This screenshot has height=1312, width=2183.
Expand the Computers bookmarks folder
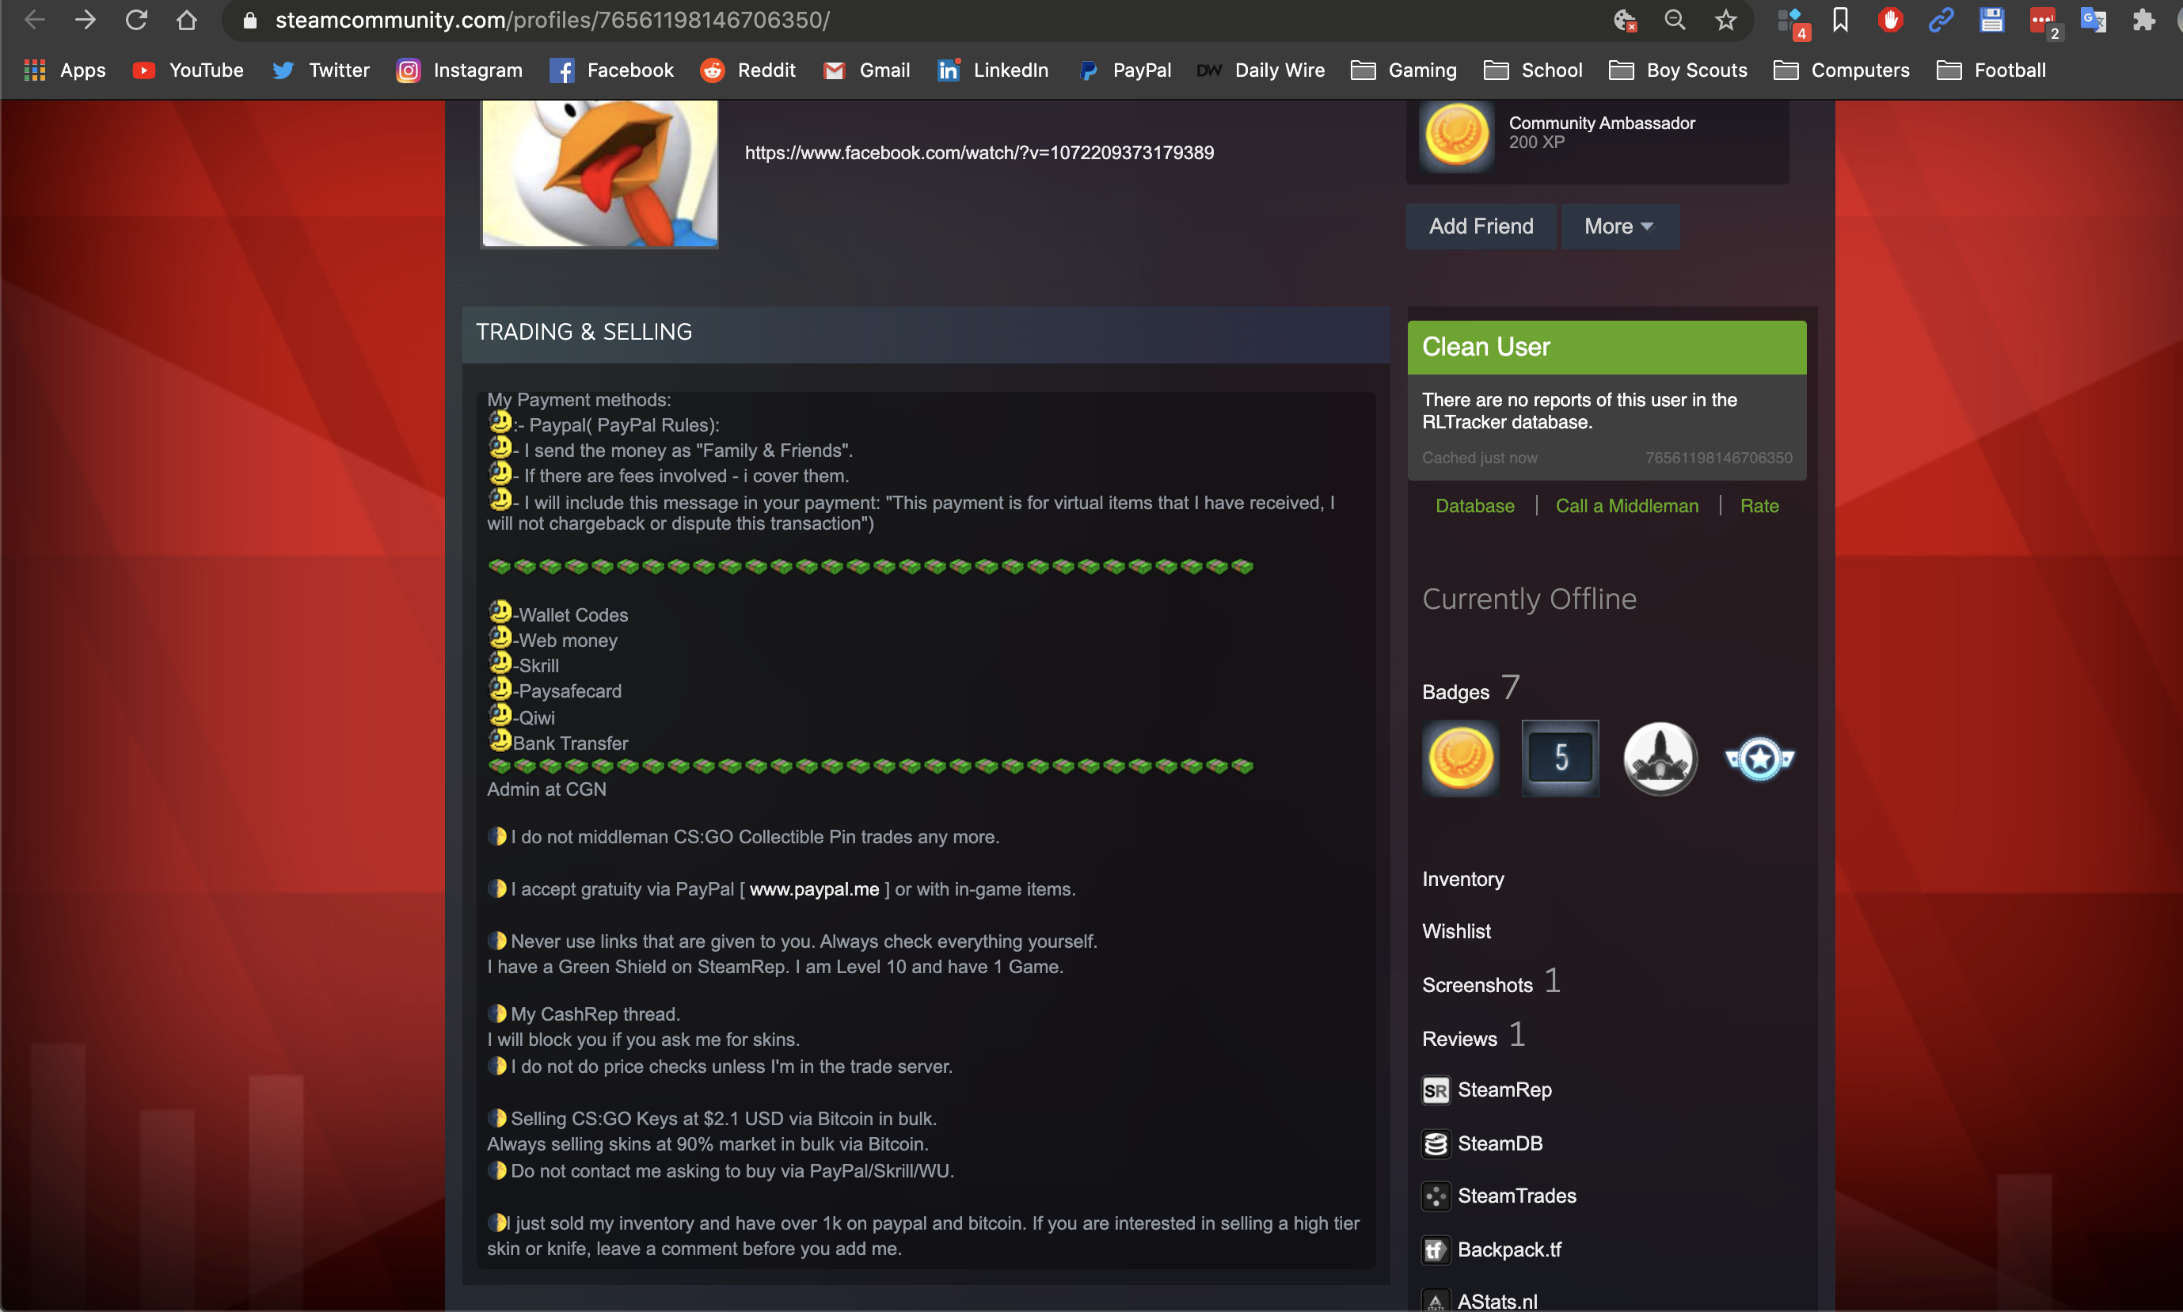tap(1842, 70)
